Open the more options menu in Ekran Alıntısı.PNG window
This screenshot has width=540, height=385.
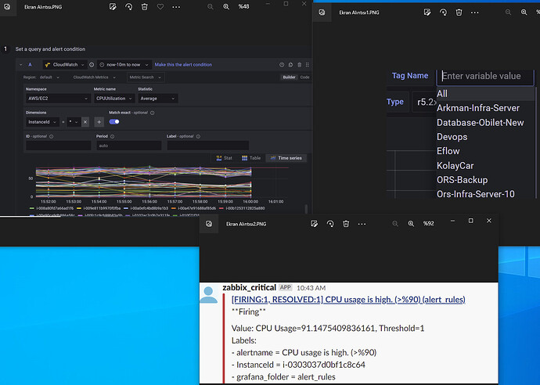point(176,6)
